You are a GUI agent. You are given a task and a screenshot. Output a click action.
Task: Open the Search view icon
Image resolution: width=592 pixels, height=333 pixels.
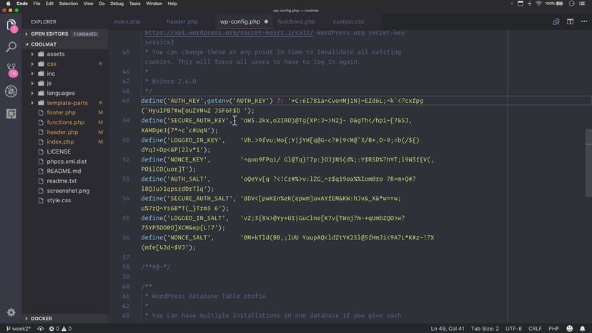point(11,47)
